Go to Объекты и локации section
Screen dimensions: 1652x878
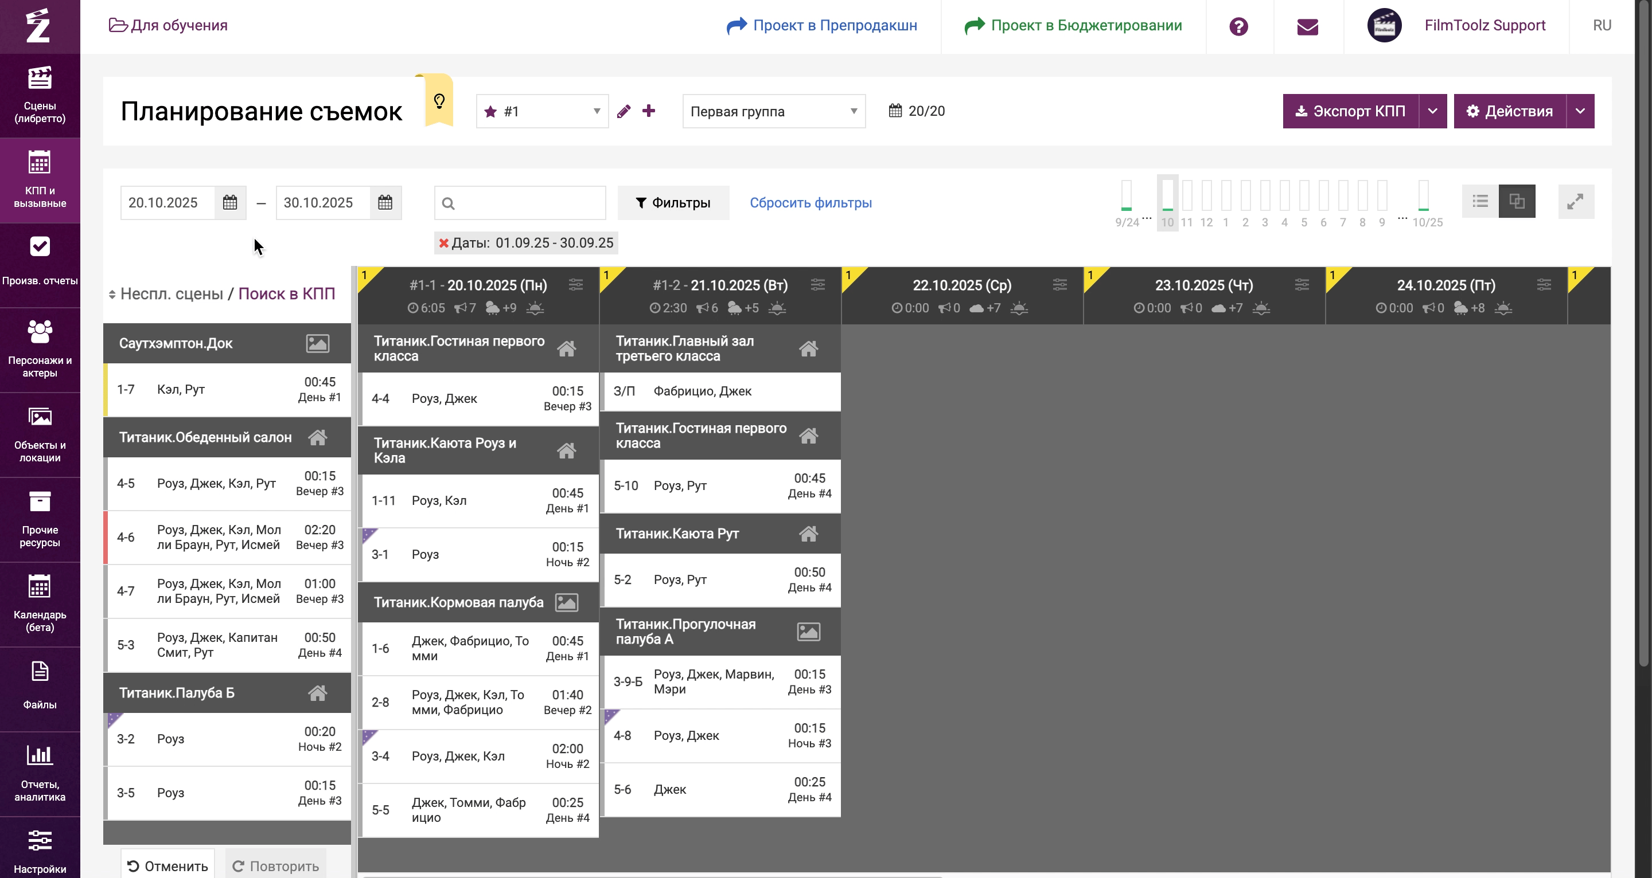click(x=40, y=434)
